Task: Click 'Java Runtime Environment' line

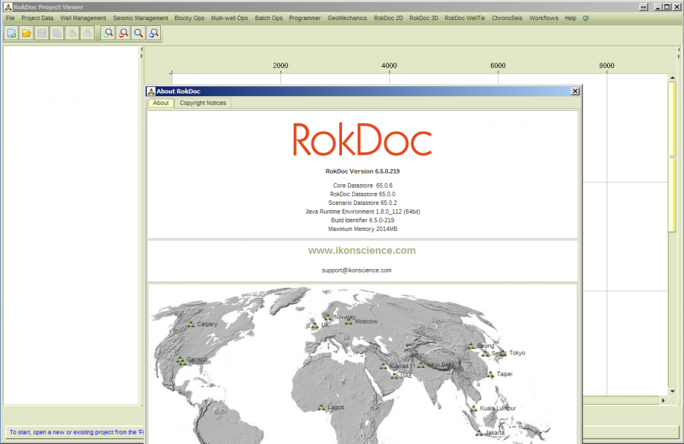Action: coord(363,212)
